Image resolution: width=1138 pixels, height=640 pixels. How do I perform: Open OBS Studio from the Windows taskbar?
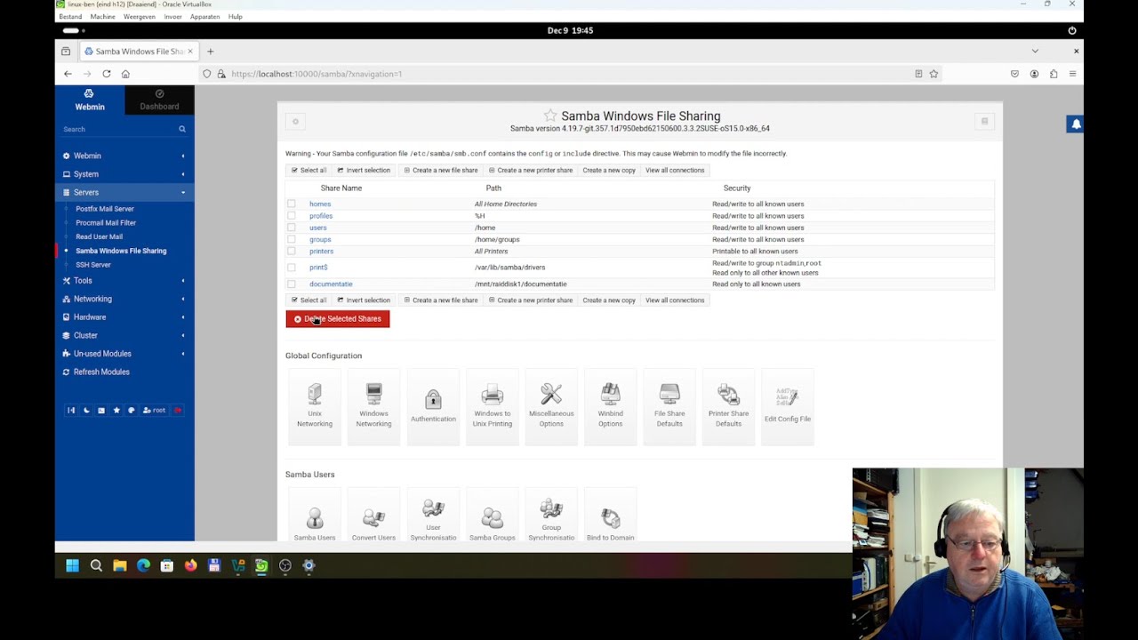(285, 565)
